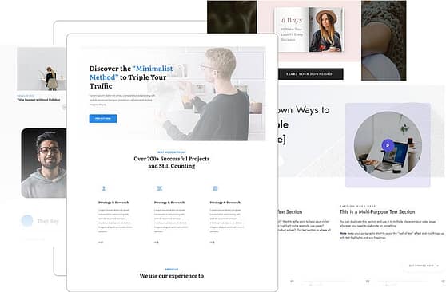Click the We use our experience to heading
This screenshot has height=292, width=446.
172,276
